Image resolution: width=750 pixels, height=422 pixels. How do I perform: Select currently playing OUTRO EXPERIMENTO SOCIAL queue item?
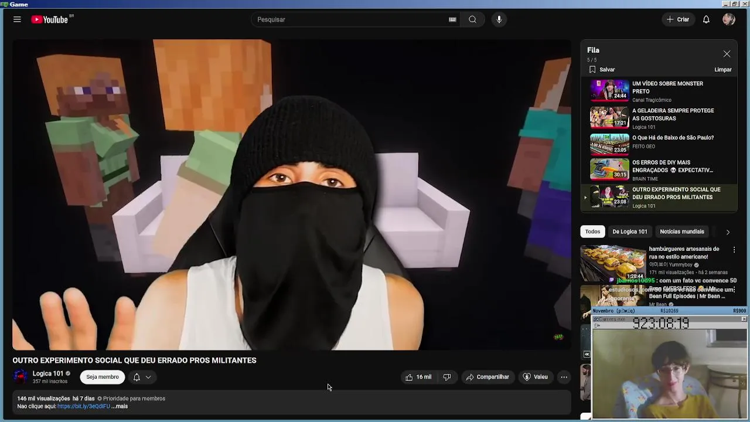coord(660,198)
